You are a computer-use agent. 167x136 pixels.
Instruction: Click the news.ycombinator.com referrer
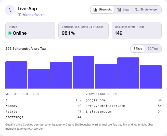click(x=106, y=106)
